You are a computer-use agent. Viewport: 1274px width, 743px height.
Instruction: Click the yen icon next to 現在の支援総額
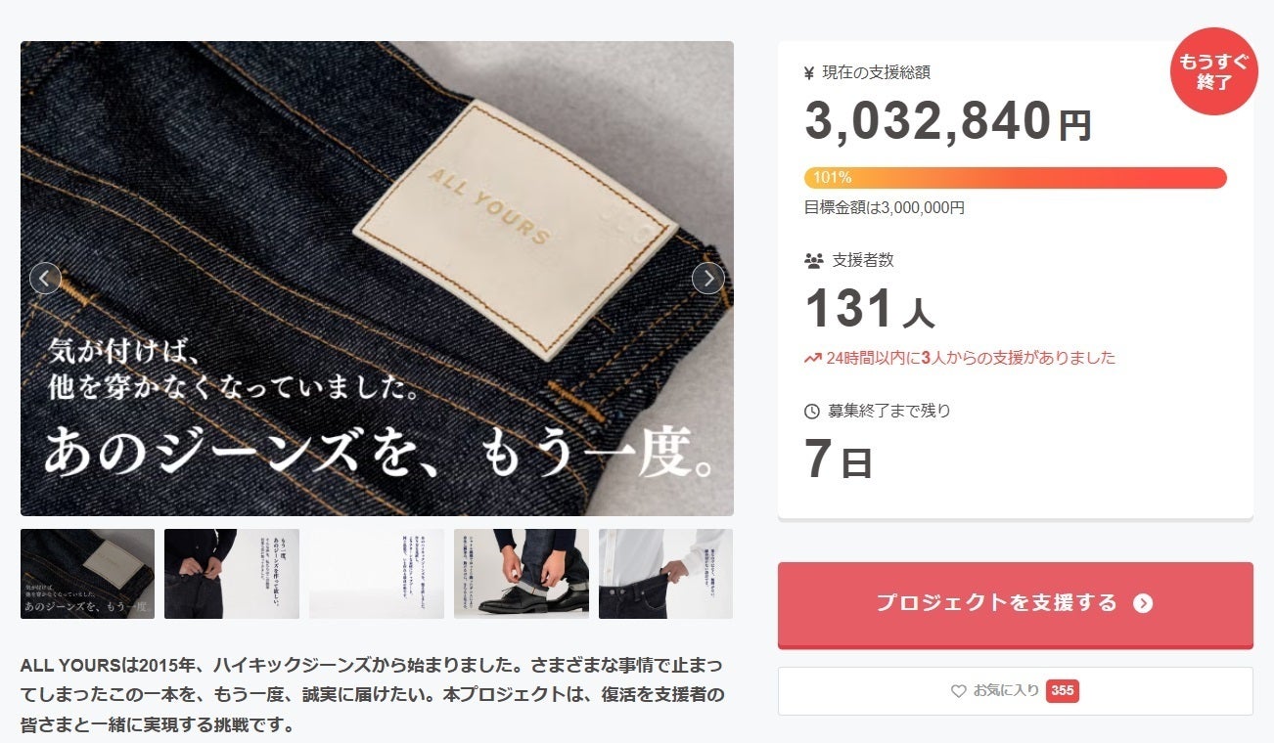point(809,72)
